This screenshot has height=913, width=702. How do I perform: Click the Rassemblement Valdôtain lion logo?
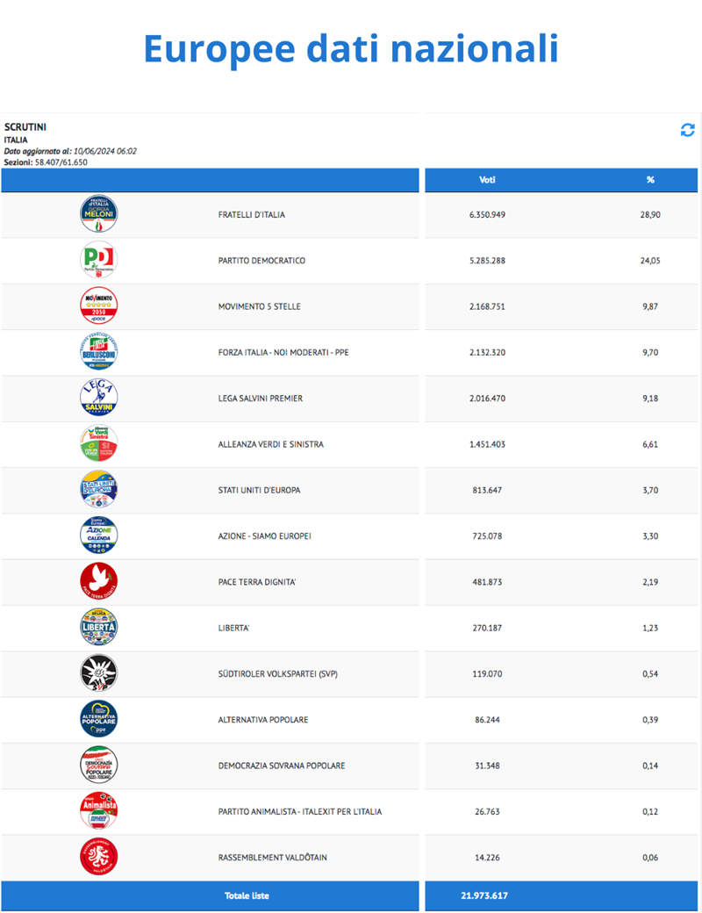pyautogui.click(x=98, y=857)
